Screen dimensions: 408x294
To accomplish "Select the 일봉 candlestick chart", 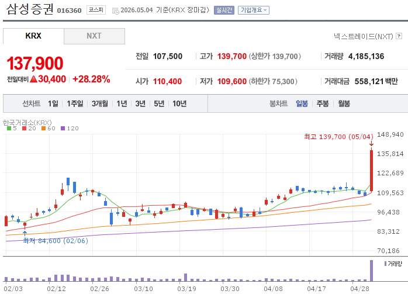I will click(302, 103).
